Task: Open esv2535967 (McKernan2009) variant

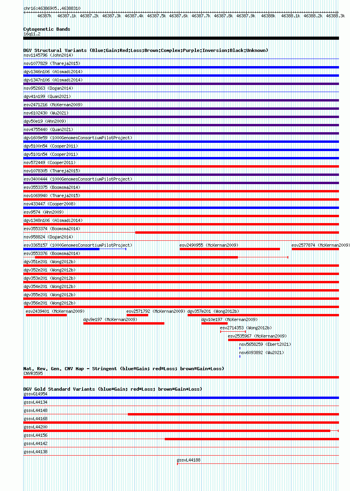Action: point(258,336)
